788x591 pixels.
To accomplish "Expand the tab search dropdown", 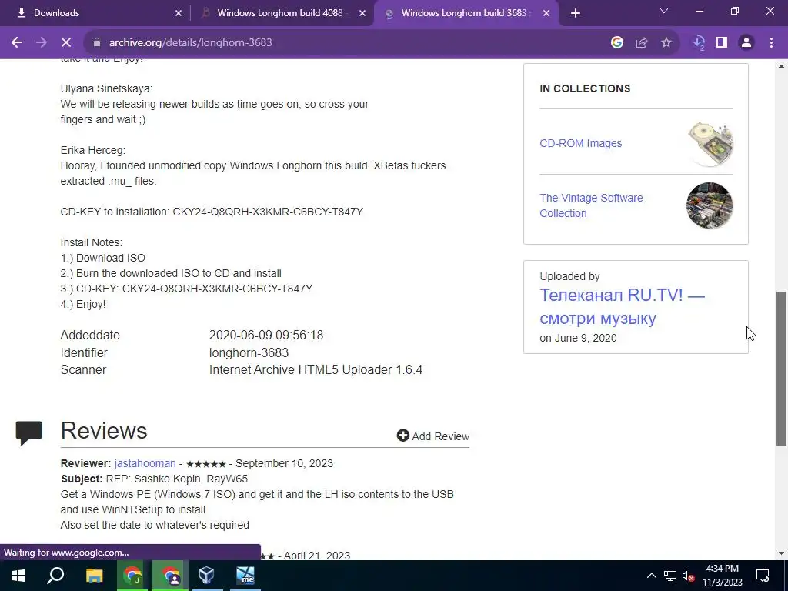I will tap(664, 11).
